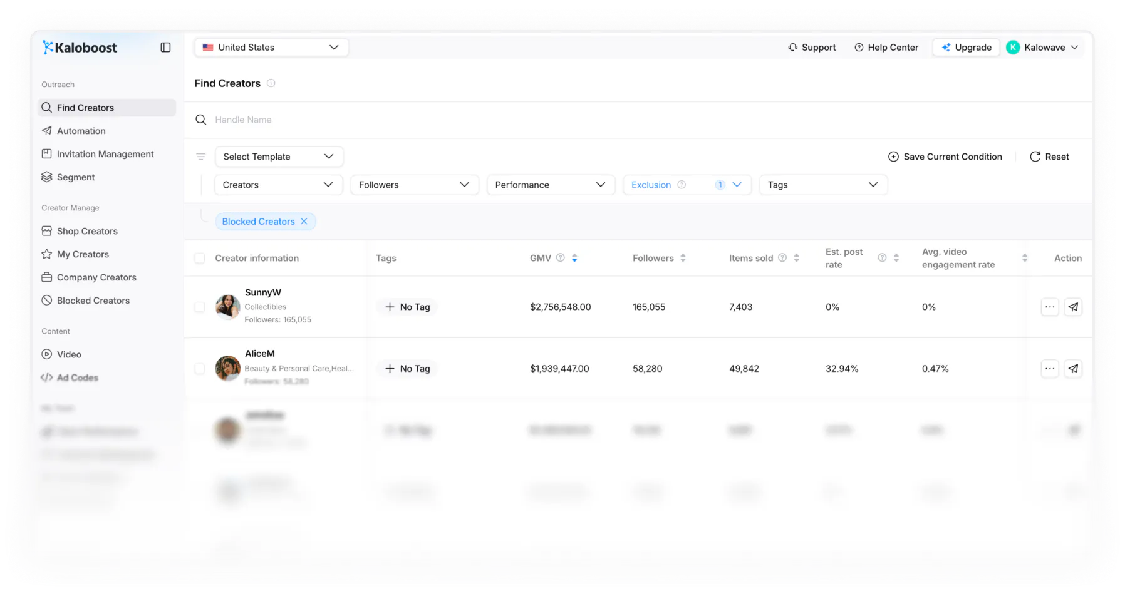Sort by GMV column
This screenshot has width=1125, height=591.
(x=574, y=258)
